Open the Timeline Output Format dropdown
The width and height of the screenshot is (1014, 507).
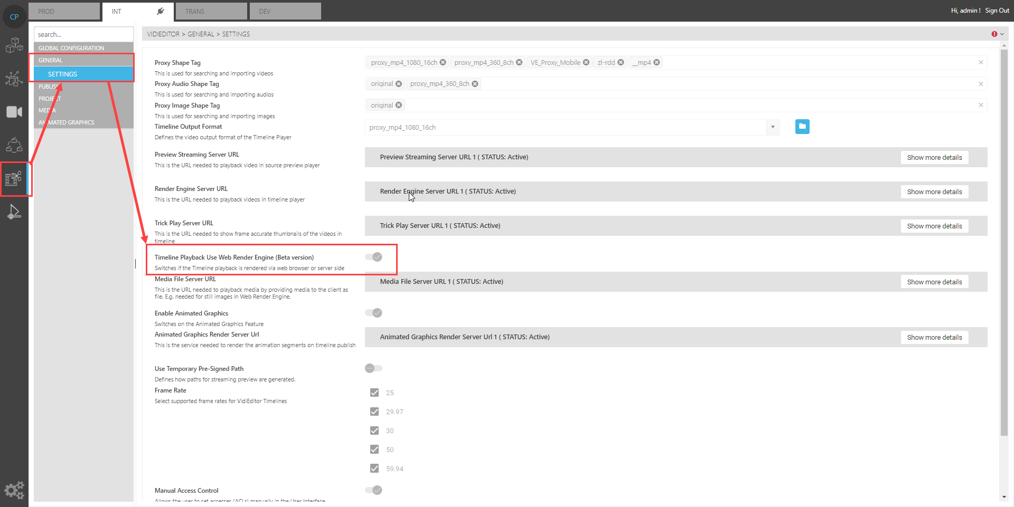[x=773, y=127]
